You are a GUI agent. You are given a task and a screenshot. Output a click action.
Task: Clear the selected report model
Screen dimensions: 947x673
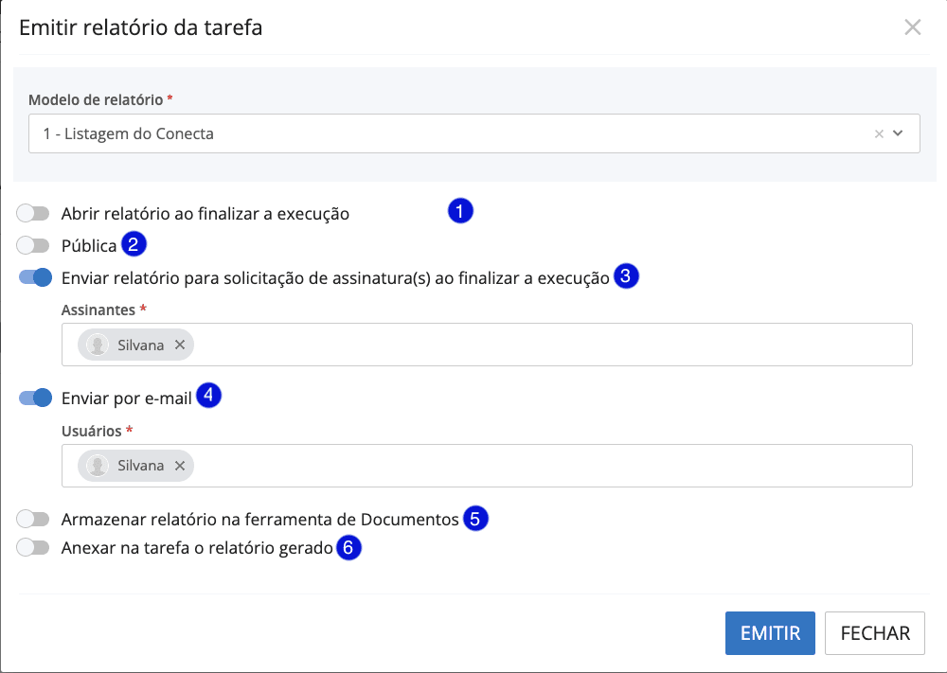tap(879, 134)
